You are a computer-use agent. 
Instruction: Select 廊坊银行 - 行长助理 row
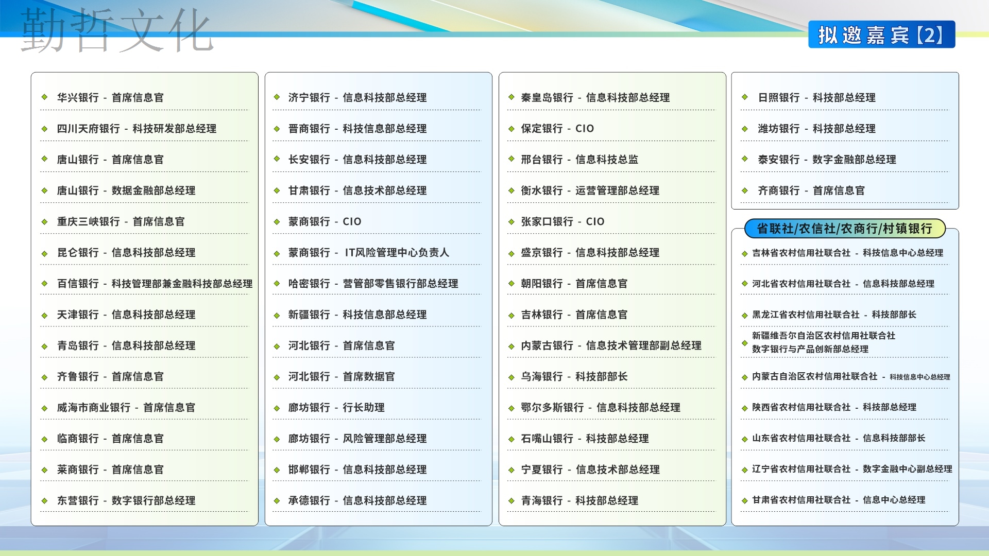[336, 407]
